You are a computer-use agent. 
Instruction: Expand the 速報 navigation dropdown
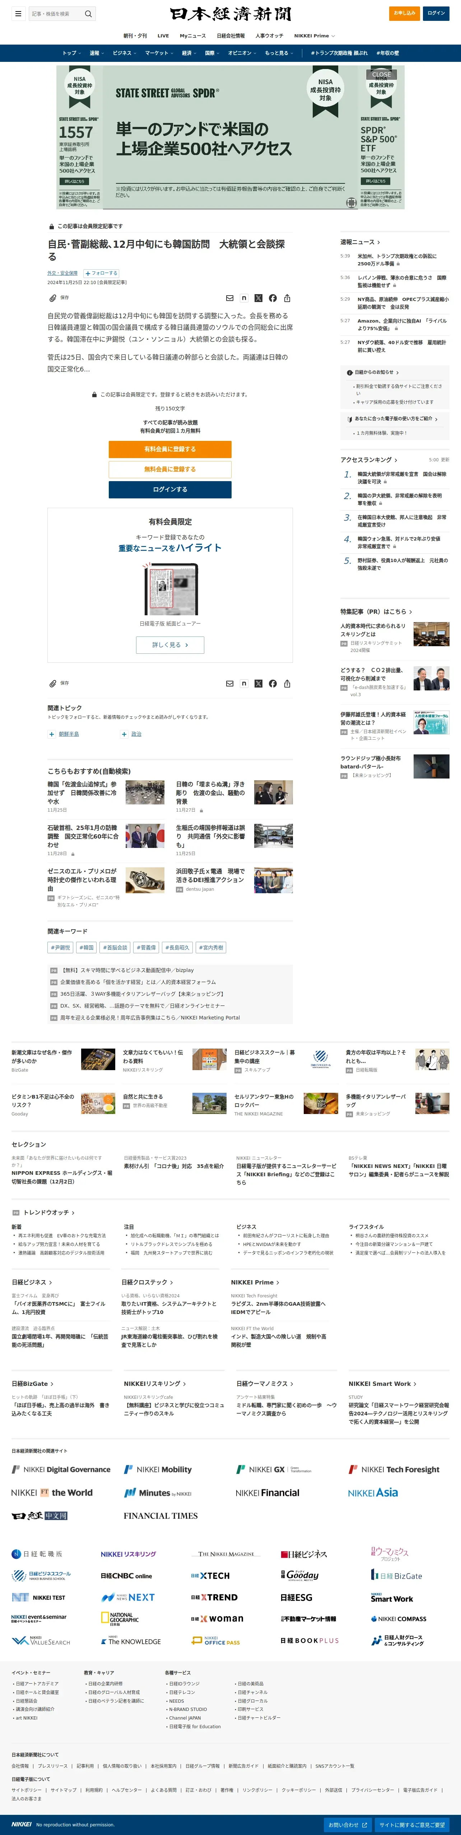point(96,53)
